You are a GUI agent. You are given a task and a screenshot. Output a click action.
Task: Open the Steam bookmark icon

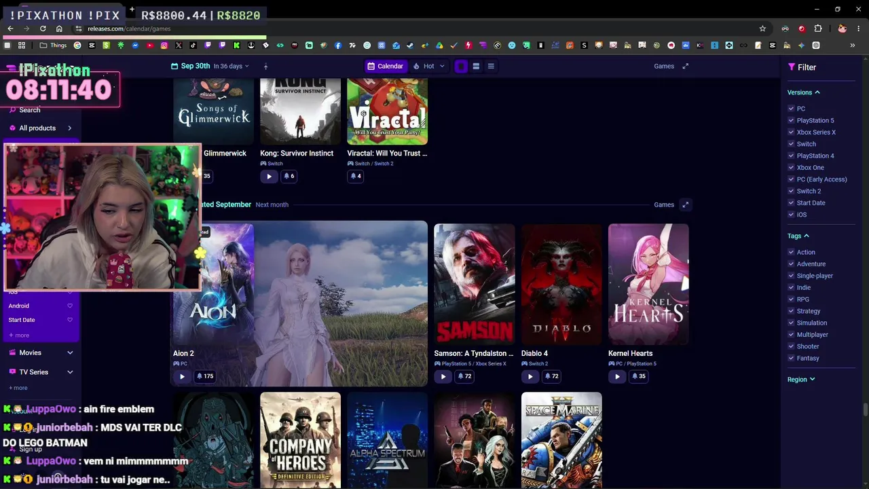pos(410,46)
